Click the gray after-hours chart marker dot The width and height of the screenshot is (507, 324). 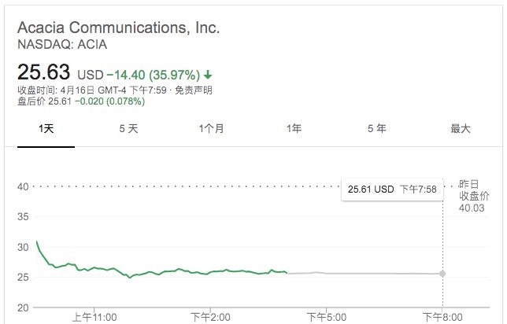click(442, 274)
